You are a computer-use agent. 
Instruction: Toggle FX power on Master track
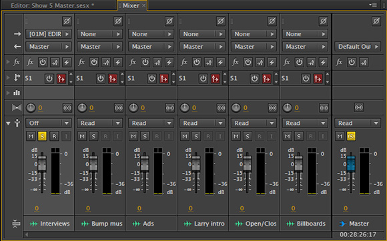pyautogui.click(x=352, y=62)
